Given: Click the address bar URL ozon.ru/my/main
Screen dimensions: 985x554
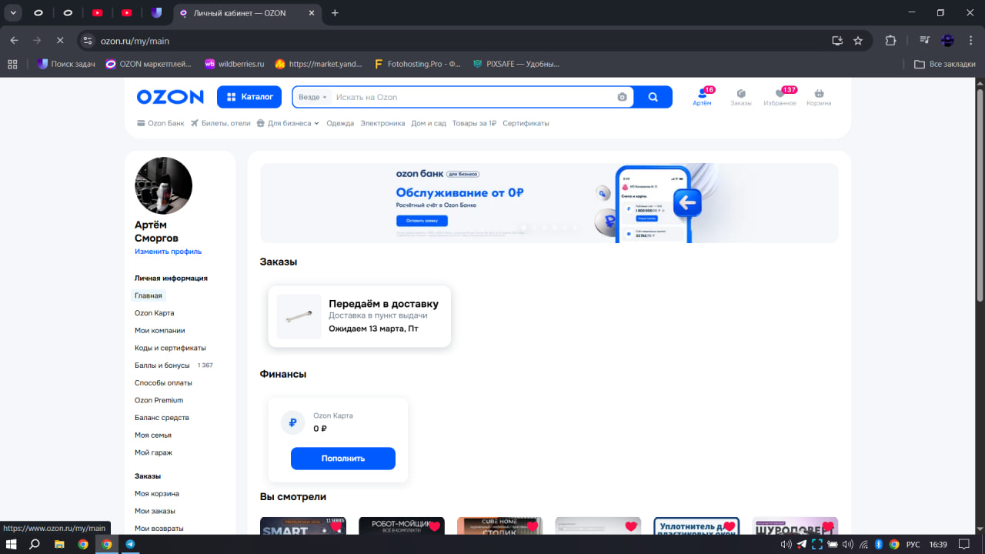Looking at the screenshot, I should click(x=135, y=41).
